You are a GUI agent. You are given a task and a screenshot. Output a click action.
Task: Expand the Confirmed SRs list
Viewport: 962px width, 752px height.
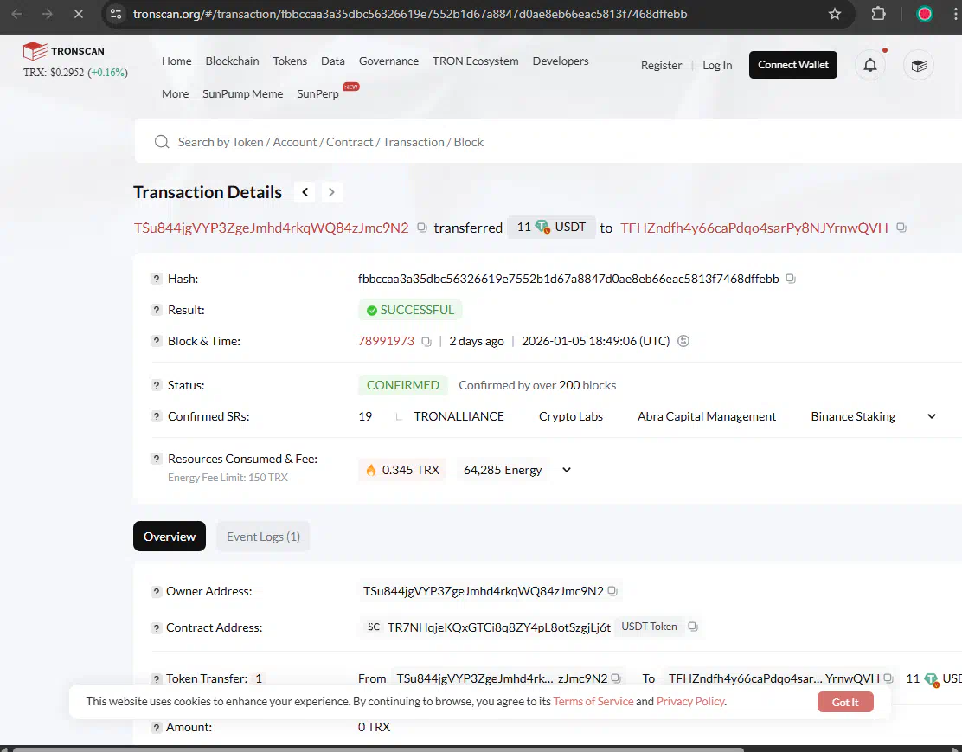click(x=932, y=416)
